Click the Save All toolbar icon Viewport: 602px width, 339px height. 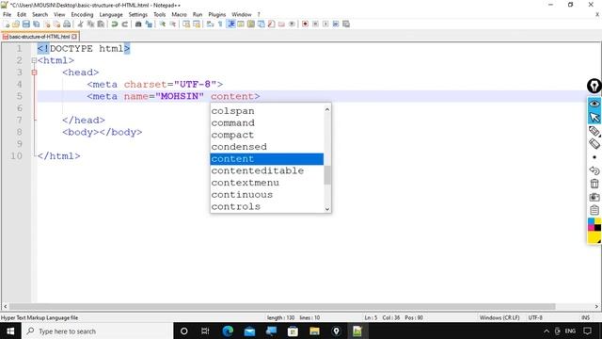point(36,24)
